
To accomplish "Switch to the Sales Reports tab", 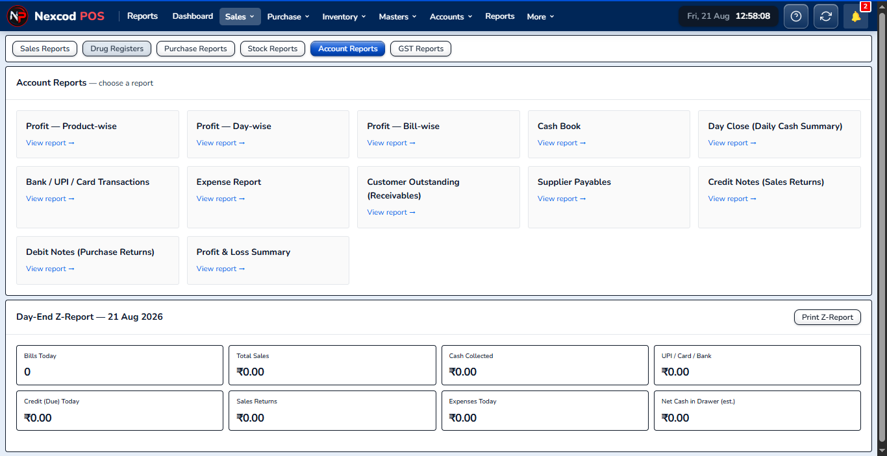I will point(45,49).
